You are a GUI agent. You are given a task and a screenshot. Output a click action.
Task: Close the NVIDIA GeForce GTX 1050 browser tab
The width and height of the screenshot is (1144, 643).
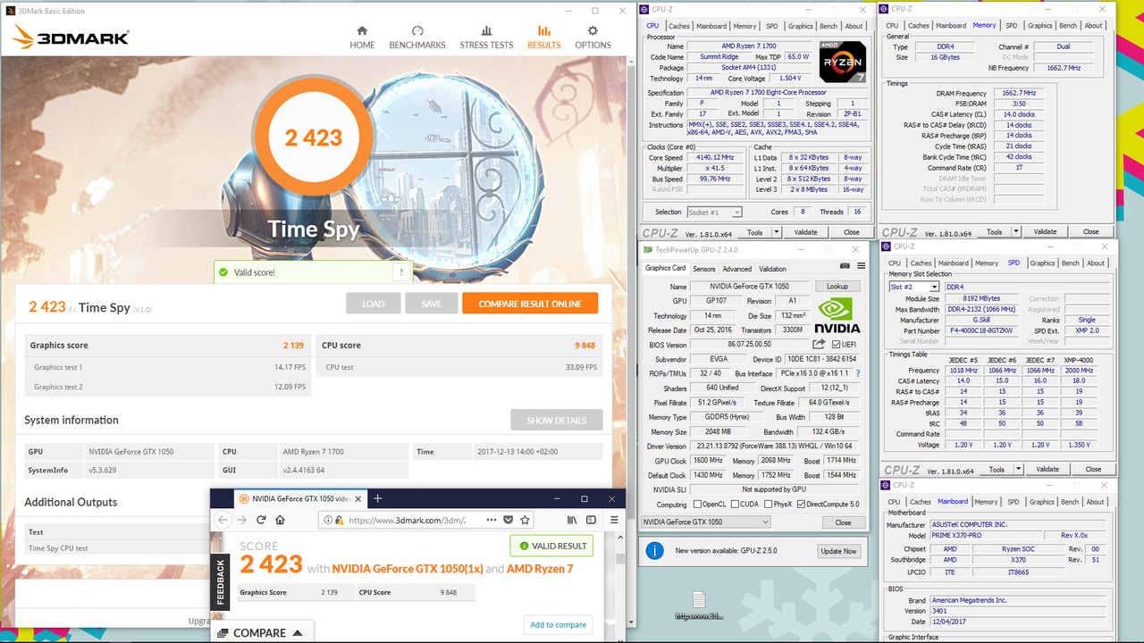coord(359,498)
